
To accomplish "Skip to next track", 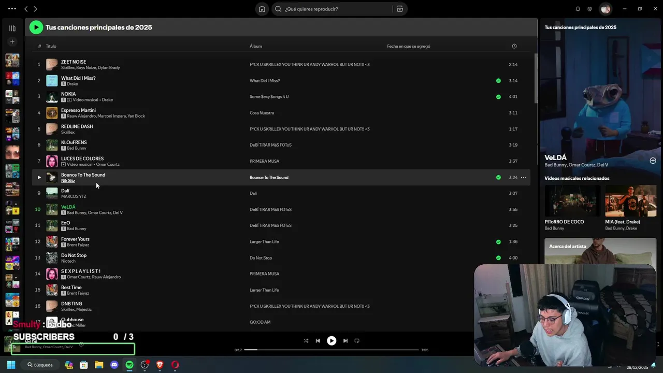I will (x=345, y=341).
